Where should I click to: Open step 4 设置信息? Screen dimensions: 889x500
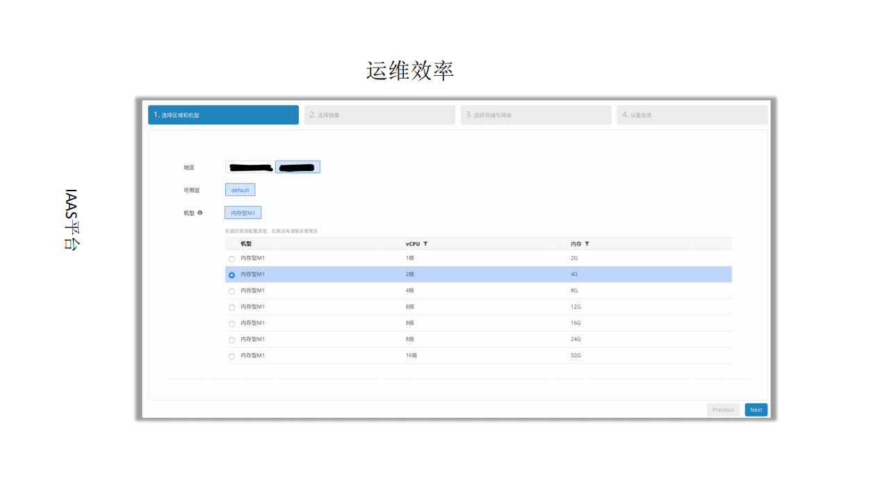[692, 114]
